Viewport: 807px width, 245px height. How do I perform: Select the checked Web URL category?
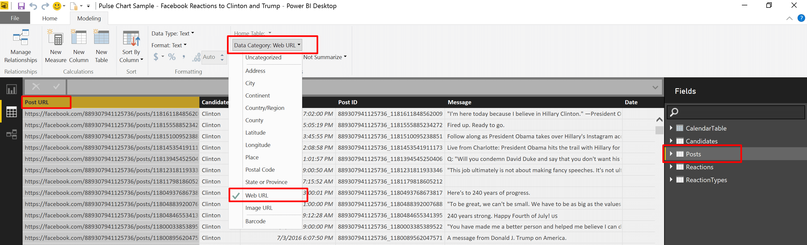[x=265, y=196]
